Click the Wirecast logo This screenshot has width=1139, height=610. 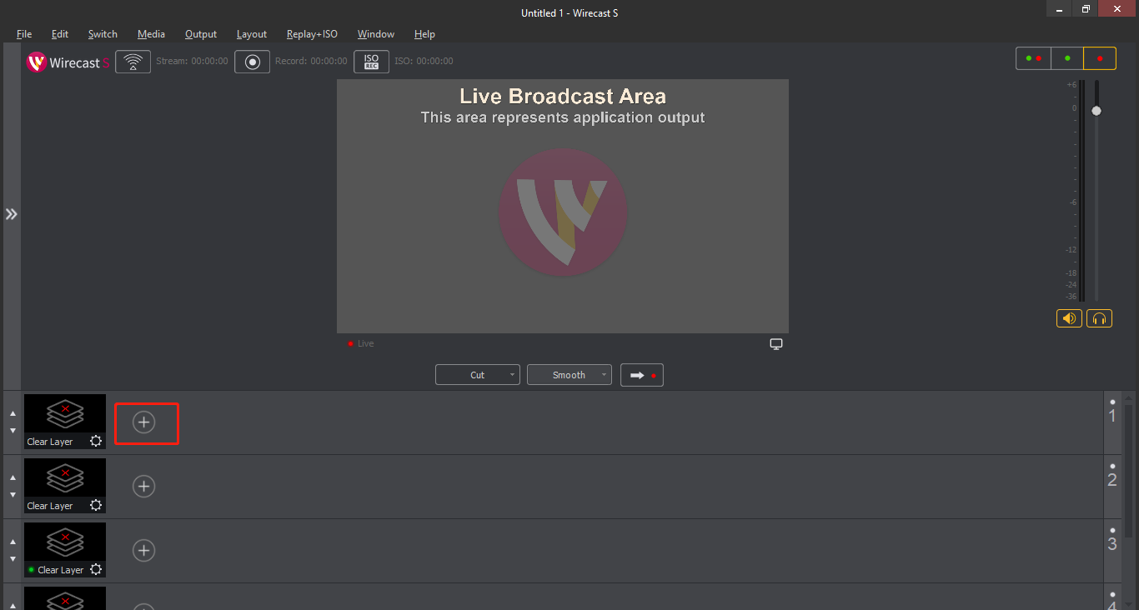pyautogui.click(x=68, y=62)
